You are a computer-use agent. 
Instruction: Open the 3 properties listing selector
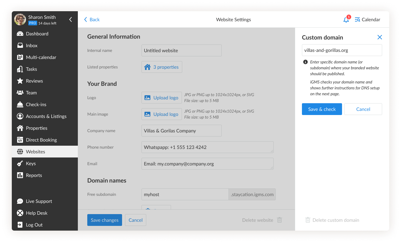tap(162, 67)
